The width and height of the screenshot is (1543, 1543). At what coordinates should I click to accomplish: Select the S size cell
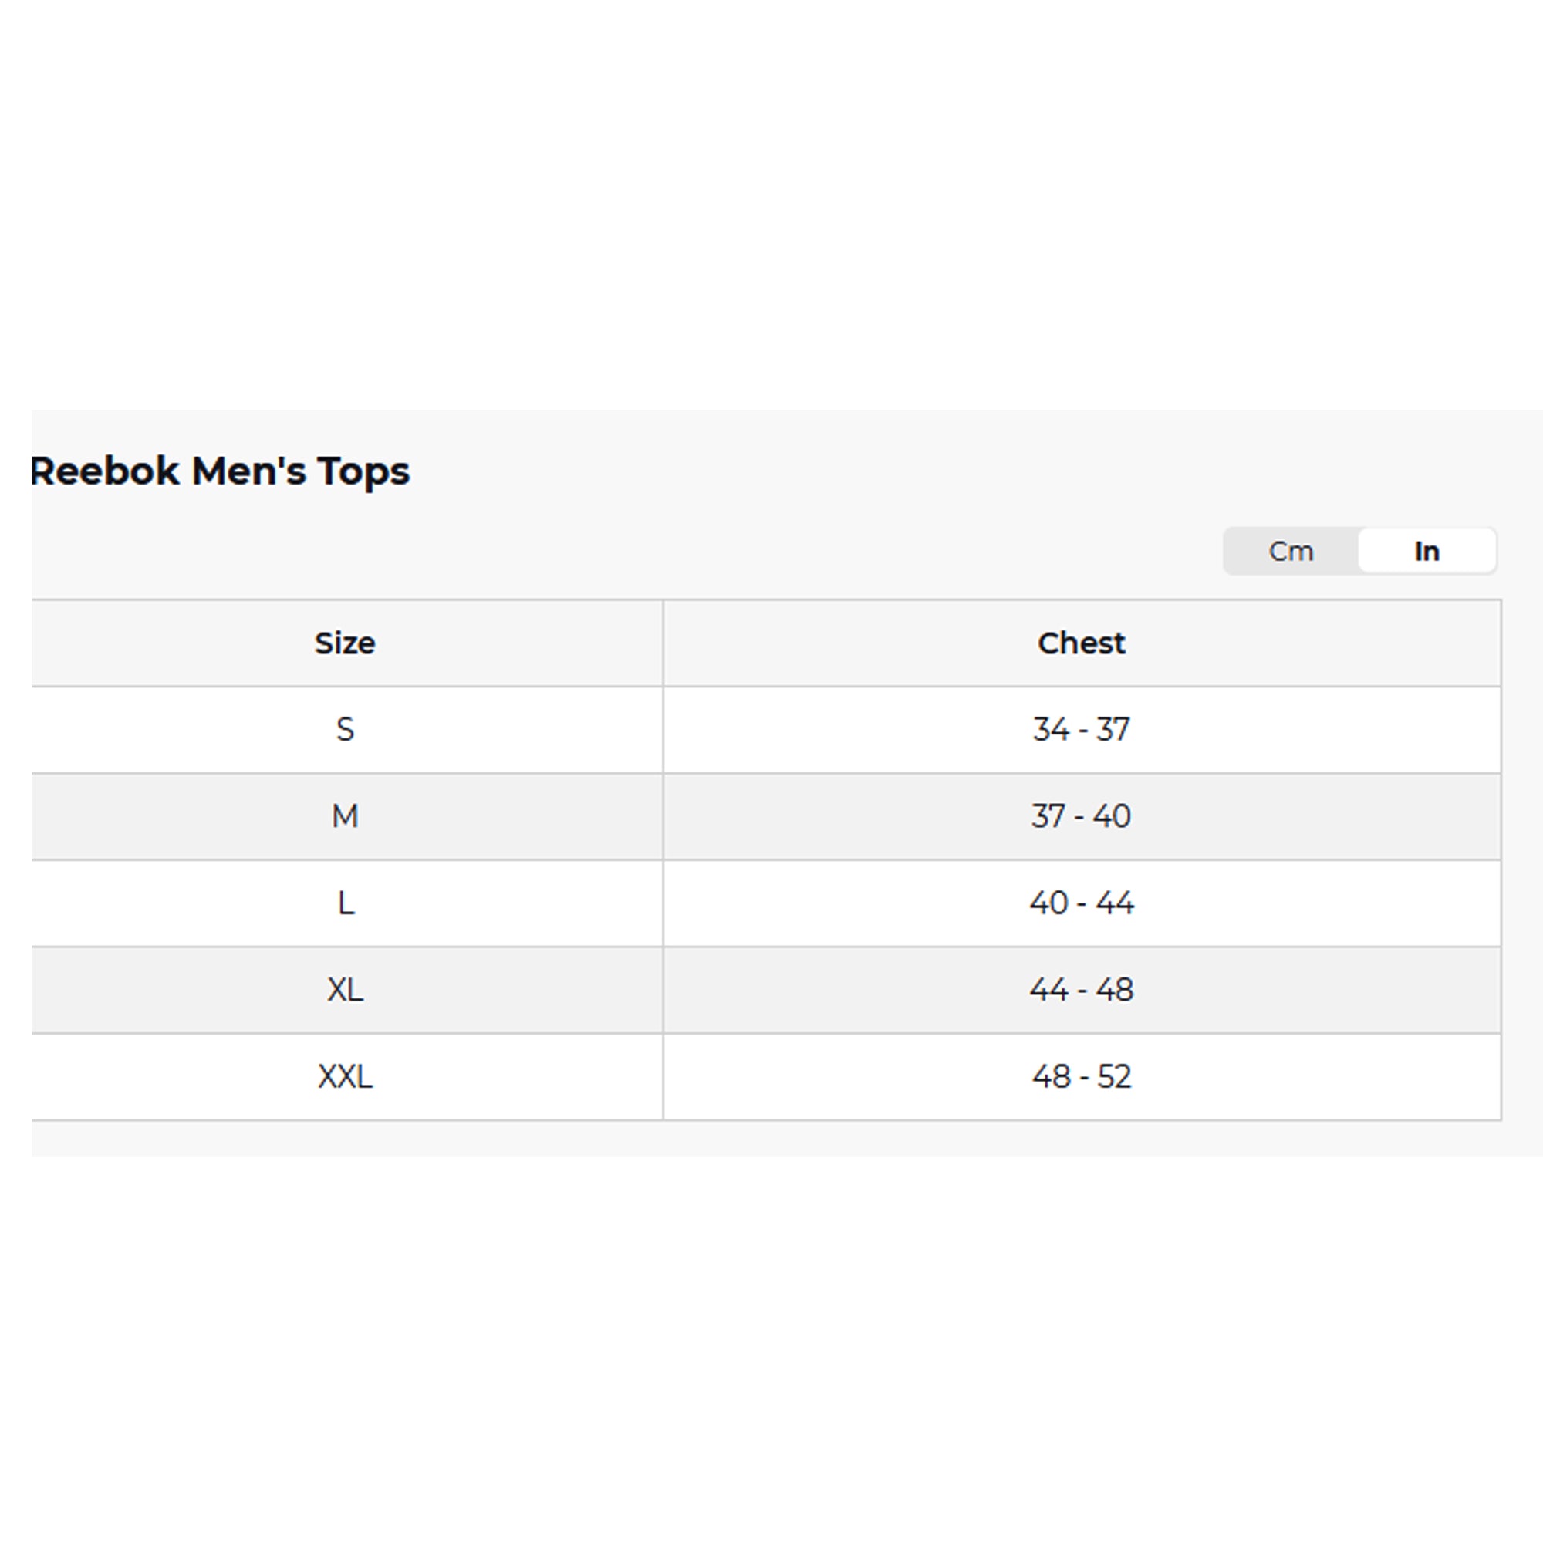(345, 729)
